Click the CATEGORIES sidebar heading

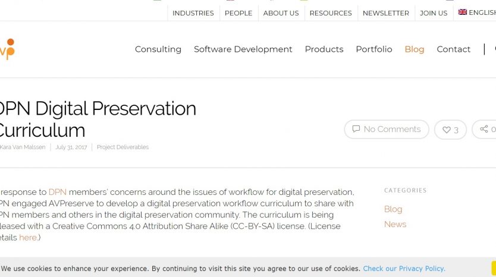pos(405,190)
